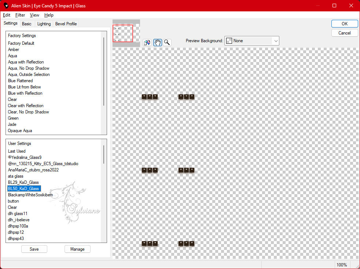Screen dimensions: 360x269
Task: Select ©Yedralina_Glass9 user setting
Action: [x=25, y=157]
